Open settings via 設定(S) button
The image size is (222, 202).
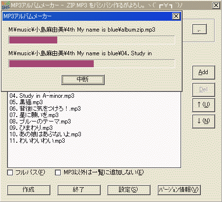pyautogui.click(x=129, y=190)
